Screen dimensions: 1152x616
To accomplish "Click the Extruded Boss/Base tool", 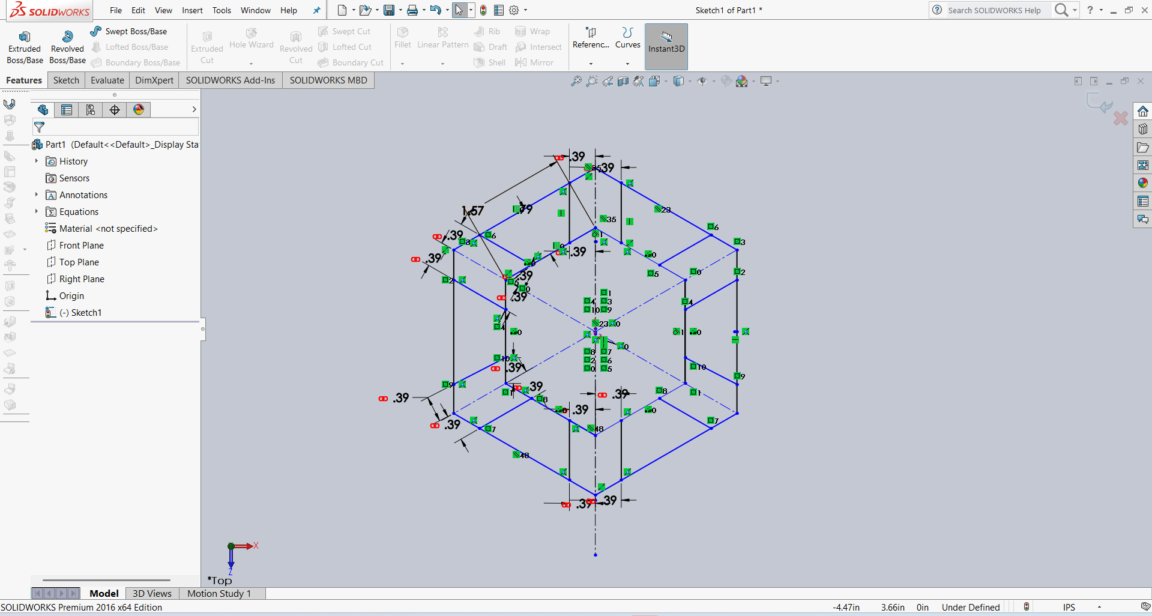I will 25,47.
